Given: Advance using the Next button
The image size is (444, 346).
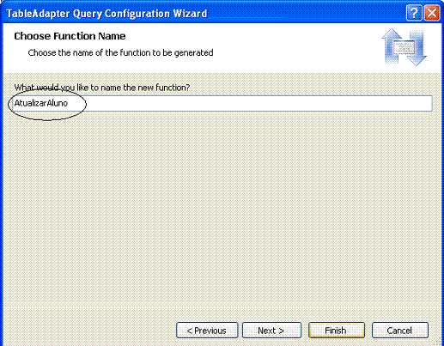Looking at the screenshot, I should [271, 331].
